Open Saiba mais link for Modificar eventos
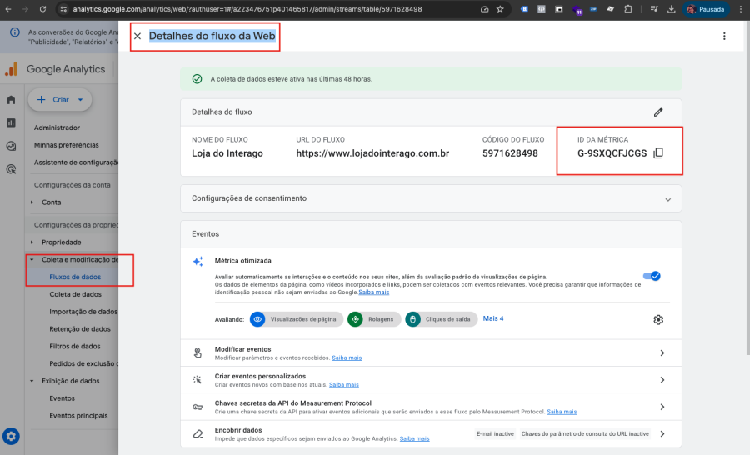The height and width of the screenshot is (455, 750). [347, 357]
